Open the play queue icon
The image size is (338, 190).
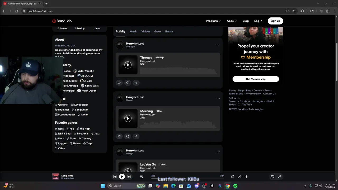(x=142, y=177)
